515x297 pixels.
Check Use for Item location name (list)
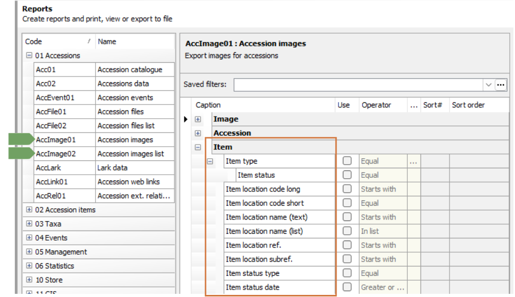(347, 231)
